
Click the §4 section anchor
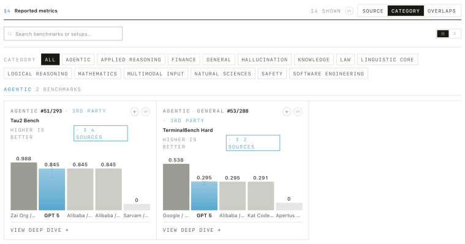coord(7,10)
